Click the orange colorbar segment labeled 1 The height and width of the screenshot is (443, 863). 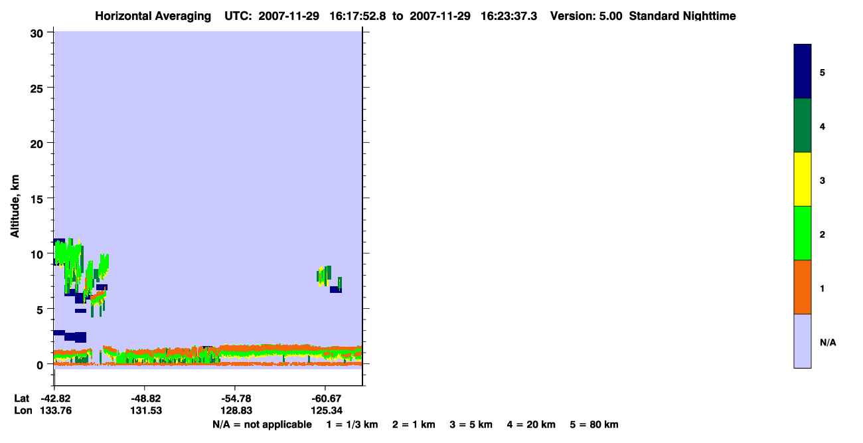coord(803,287)
